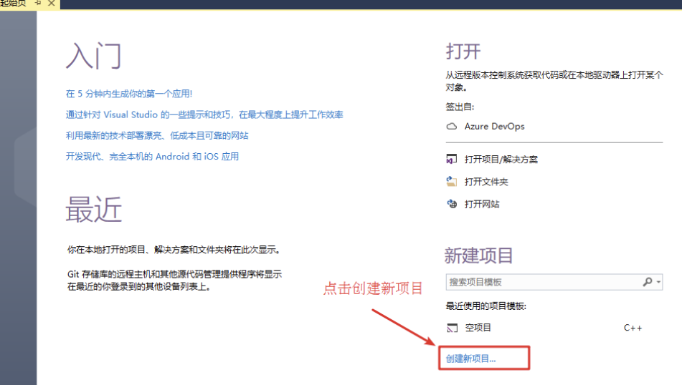Click the Open Website globe icon
The height and width of the screenshot is (385, 682).
pyautogui.click(x=452, y=203)
